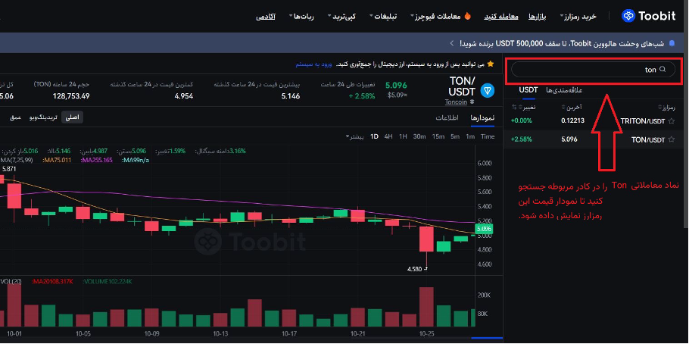This screenshot has height=344, width=689.
Task: Switch to the USDT market tab
Action: coord(528,90)
